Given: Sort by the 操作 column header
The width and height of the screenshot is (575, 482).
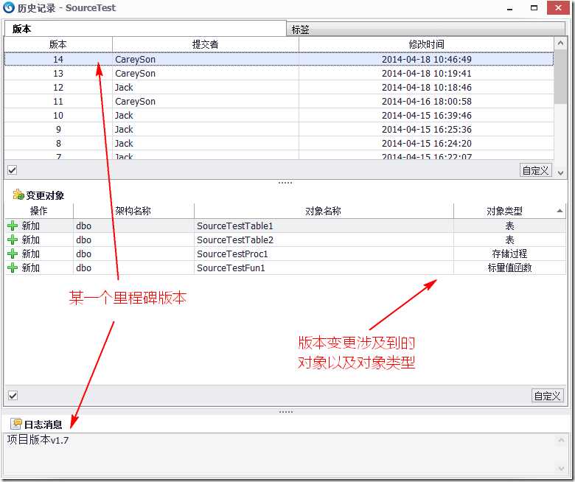Looking at the screenshot, I should point(39,211).
